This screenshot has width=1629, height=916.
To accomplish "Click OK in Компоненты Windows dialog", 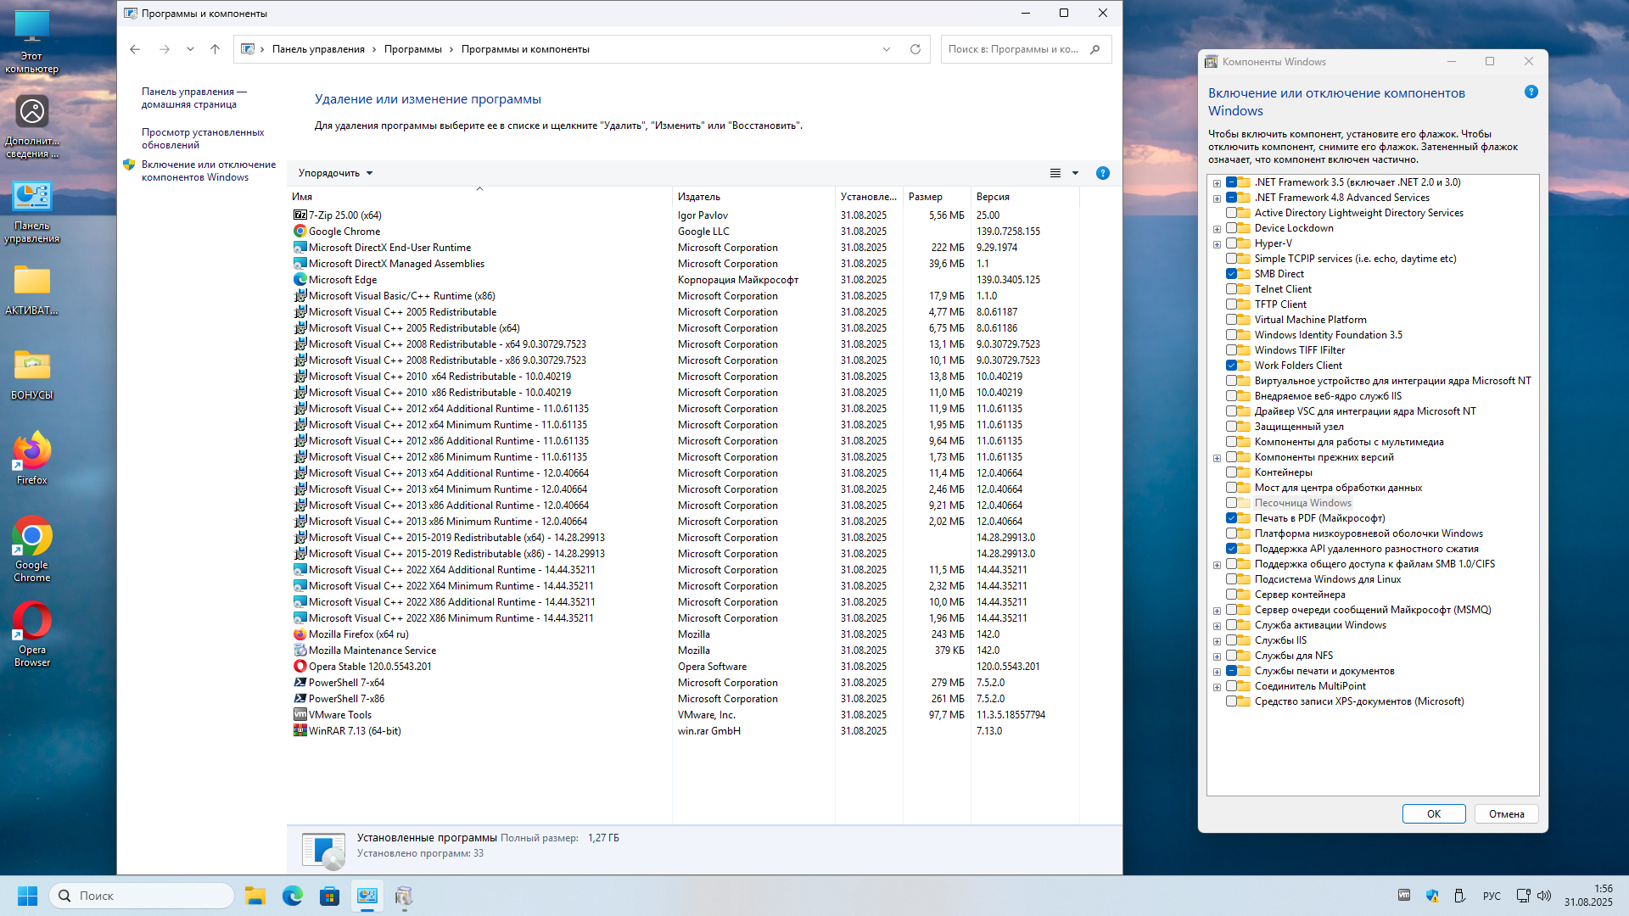I will pos(1434,814).
